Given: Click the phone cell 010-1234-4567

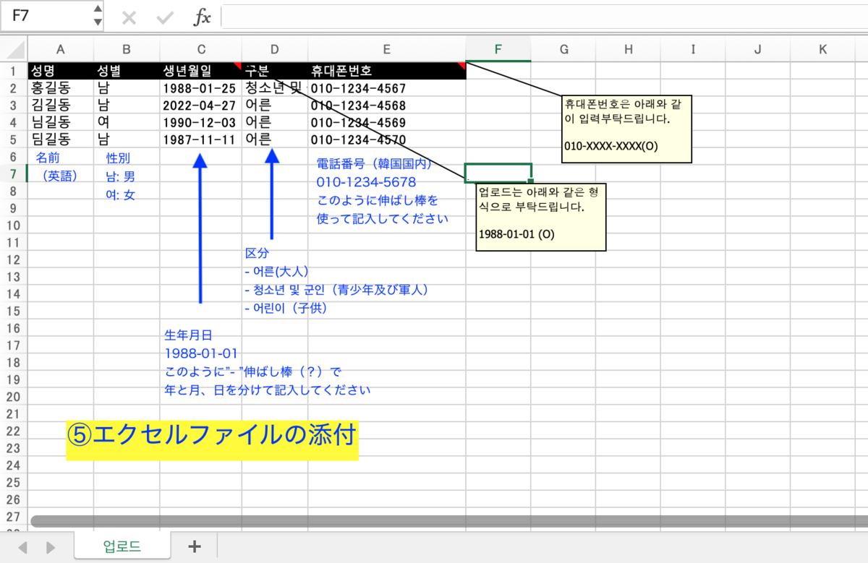Looking at the screenshot, I should tap(387, 88).
